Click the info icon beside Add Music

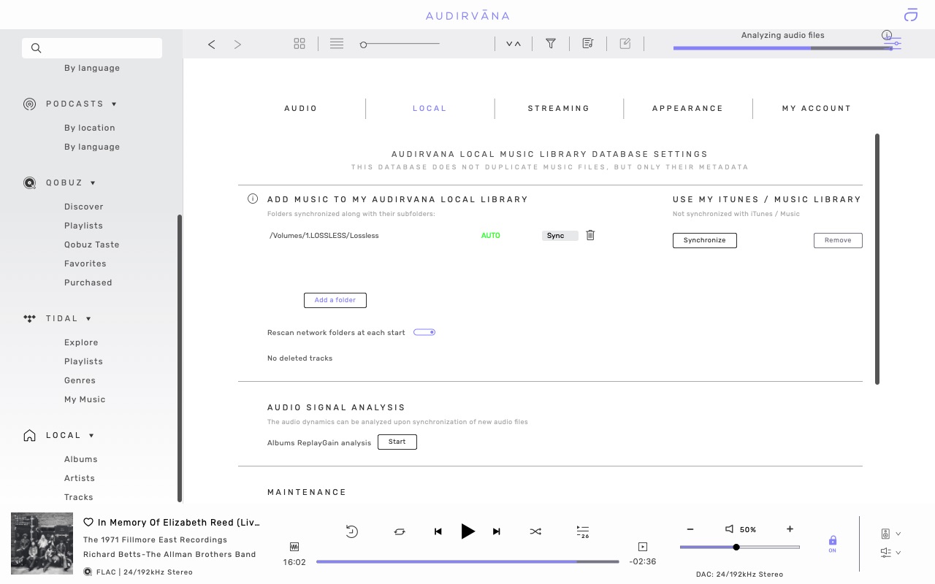pyautogui.click(x=253, y=199)
